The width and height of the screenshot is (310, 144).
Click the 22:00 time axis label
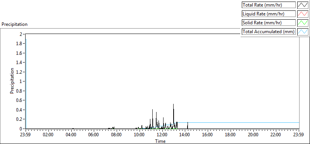pos(276,135)
